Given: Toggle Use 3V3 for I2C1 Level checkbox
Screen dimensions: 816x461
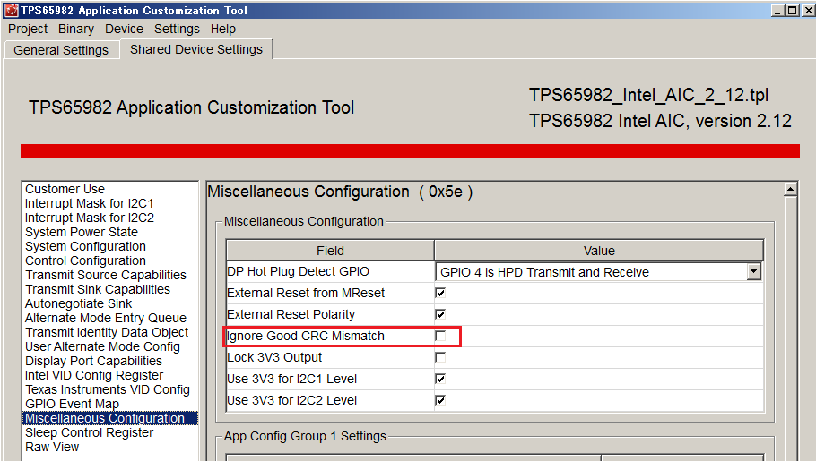Looking at the screenshot, I should coord(440,379).
